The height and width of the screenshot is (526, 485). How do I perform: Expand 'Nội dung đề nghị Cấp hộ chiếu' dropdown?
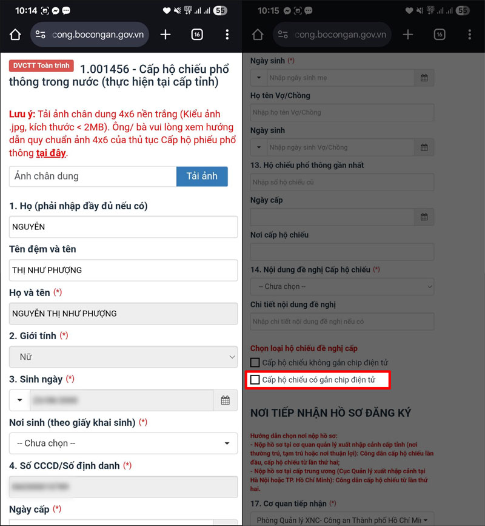(342, 286)
